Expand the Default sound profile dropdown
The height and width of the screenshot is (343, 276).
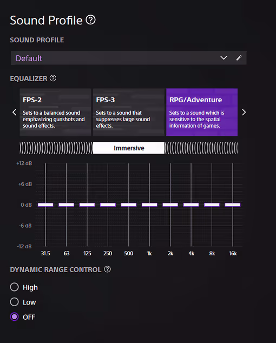(129, 58)
